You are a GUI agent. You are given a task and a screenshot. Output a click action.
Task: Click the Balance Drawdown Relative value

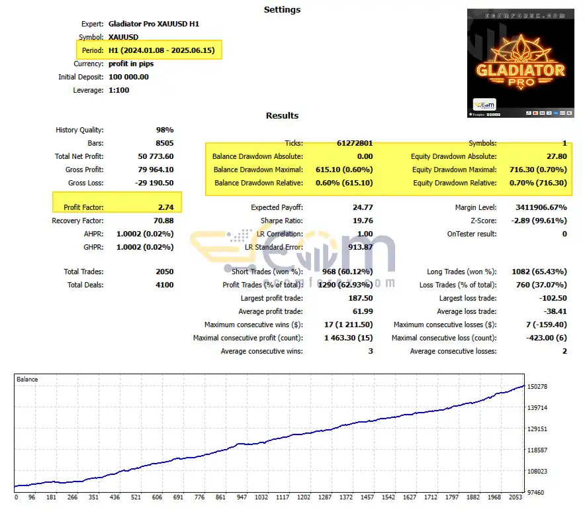click(344, 183)
